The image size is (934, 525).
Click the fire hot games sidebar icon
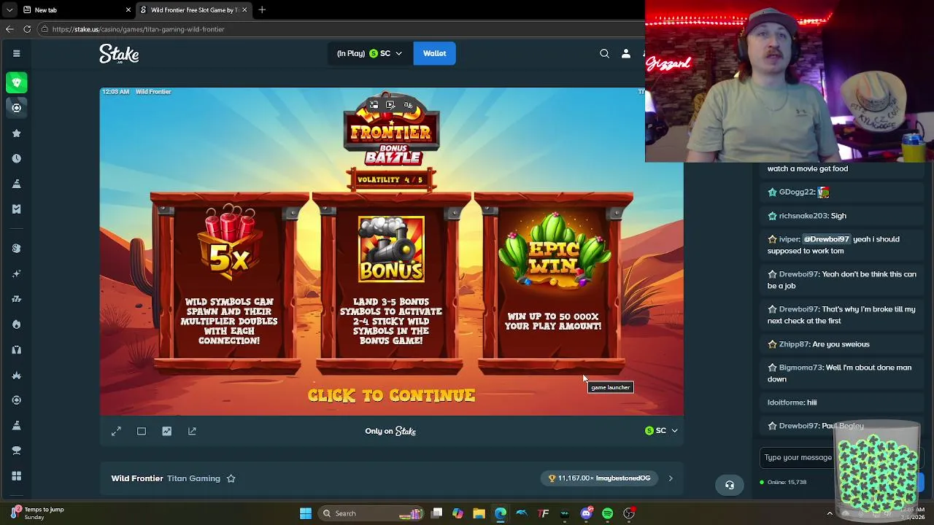coord(16,324)
